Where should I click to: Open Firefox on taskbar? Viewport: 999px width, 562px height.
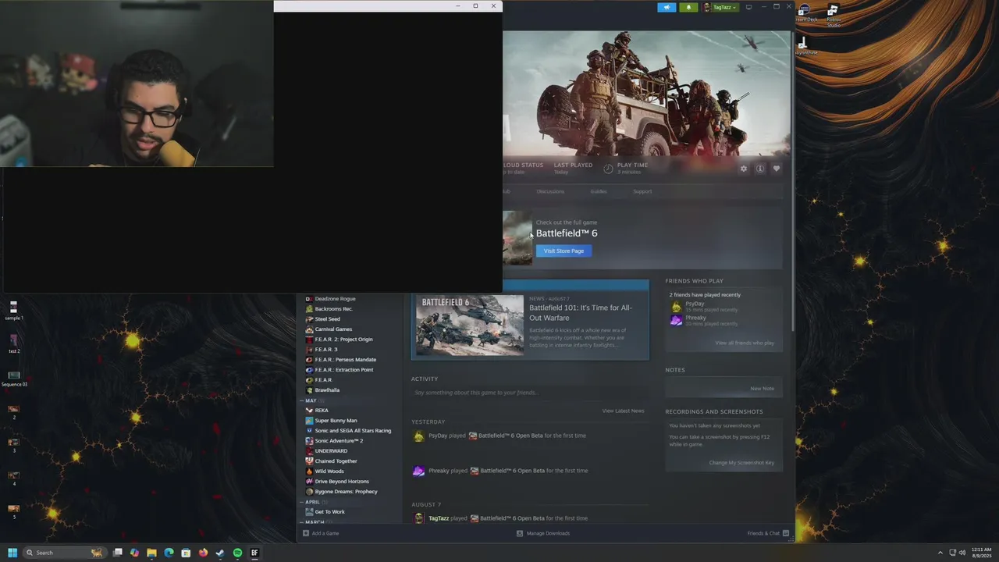(x=203, y=553)
